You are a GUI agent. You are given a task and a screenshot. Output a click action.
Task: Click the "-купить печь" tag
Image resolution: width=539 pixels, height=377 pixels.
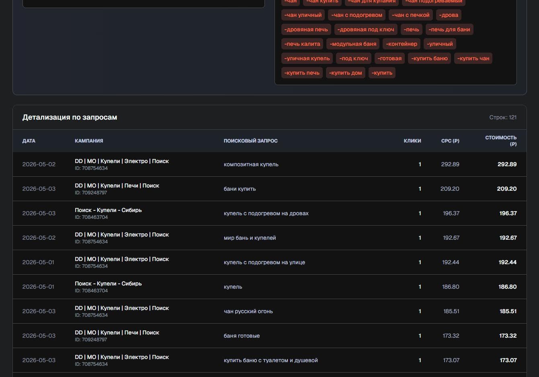click(302, 73)
